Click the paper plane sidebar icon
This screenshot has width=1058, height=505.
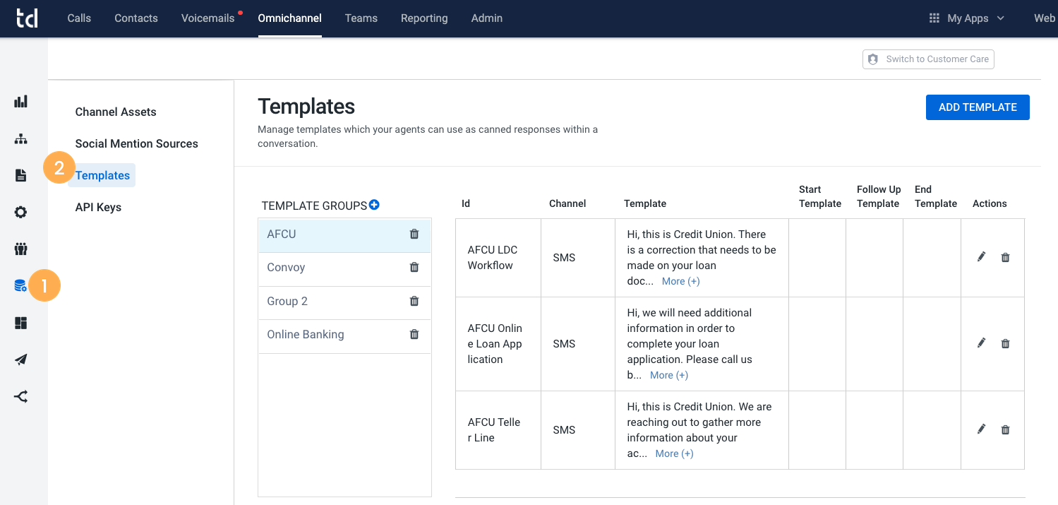point(21,360)
